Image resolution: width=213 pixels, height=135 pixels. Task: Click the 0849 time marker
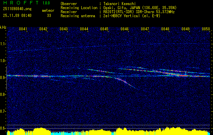(186, 29)
